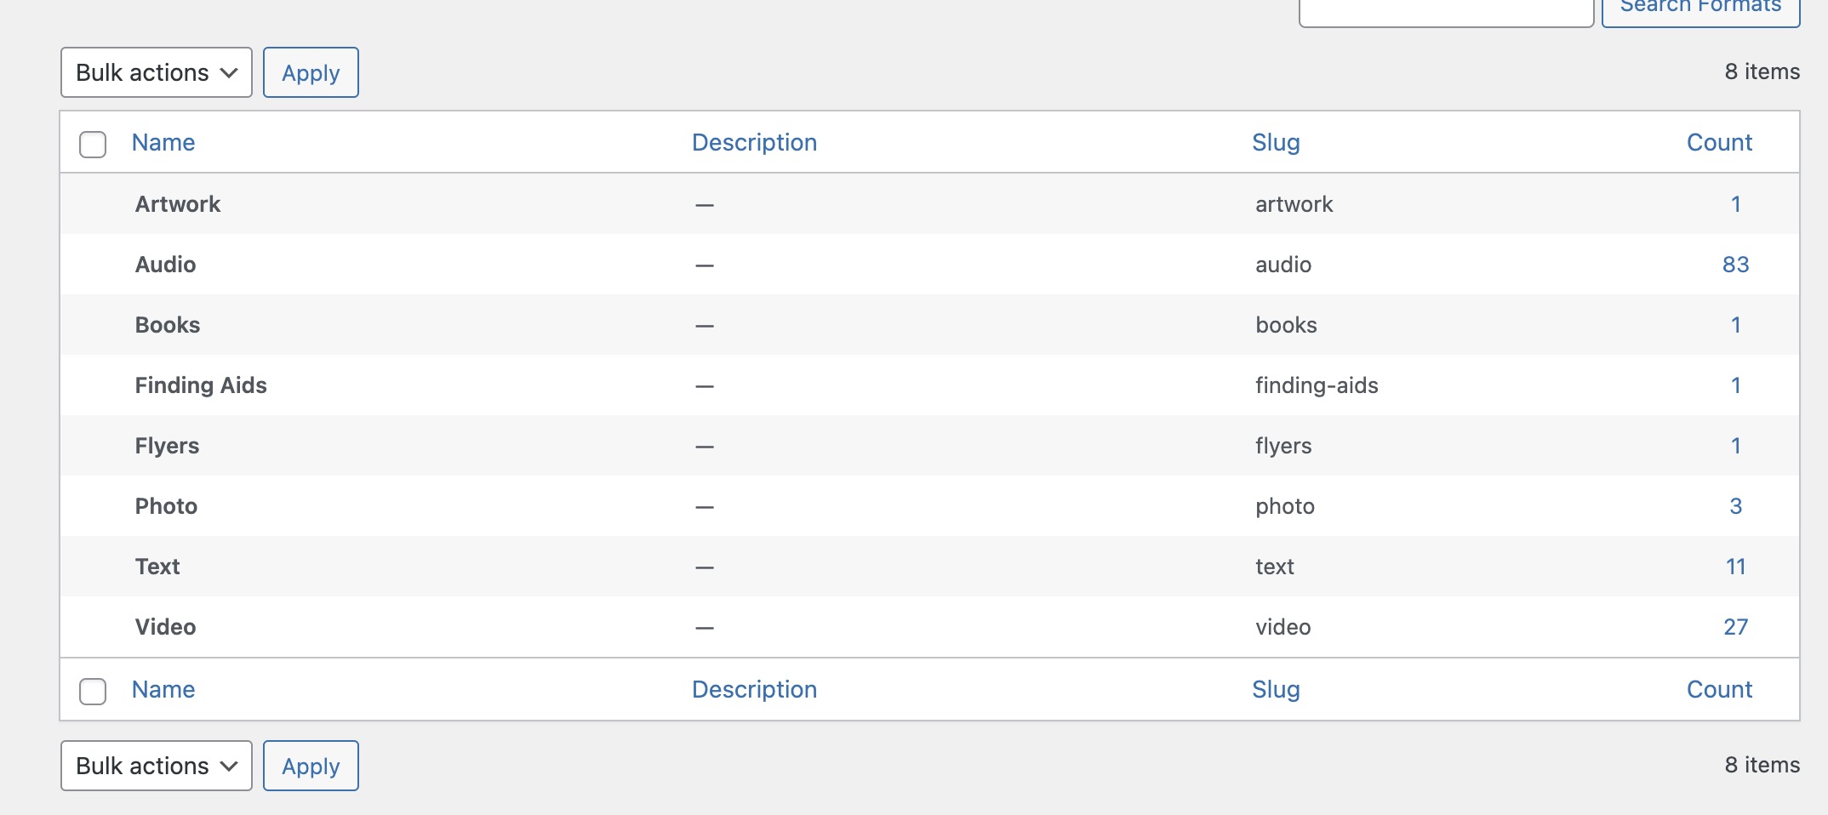The width and height of the screenshot is (1828, 815).
Task: Sort by Name column header
Action: 163,142
